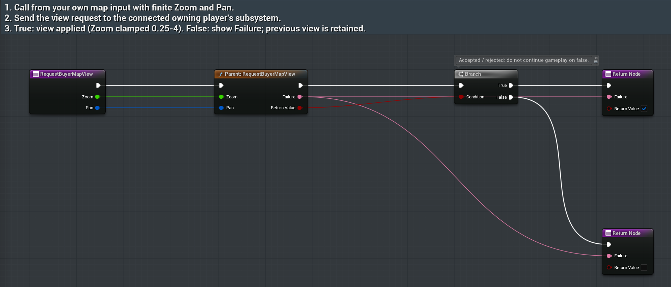This screenshot has height=287, width=671.
Task: Select the 'Branch' node title
Action: (473, 74)
